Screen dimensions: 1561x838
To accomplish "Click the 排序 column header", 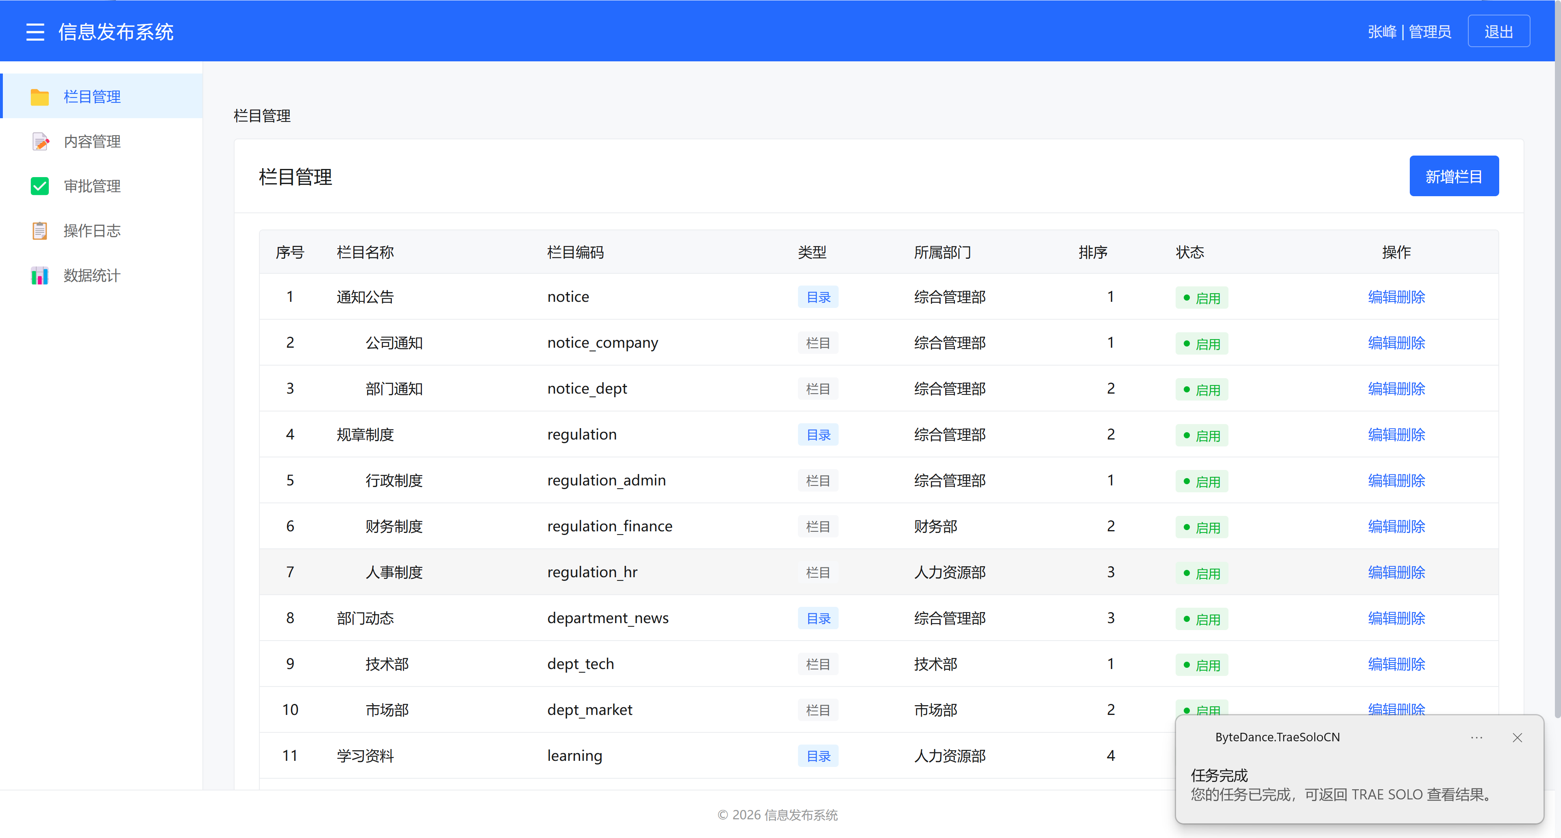I will click(1093, 252).
